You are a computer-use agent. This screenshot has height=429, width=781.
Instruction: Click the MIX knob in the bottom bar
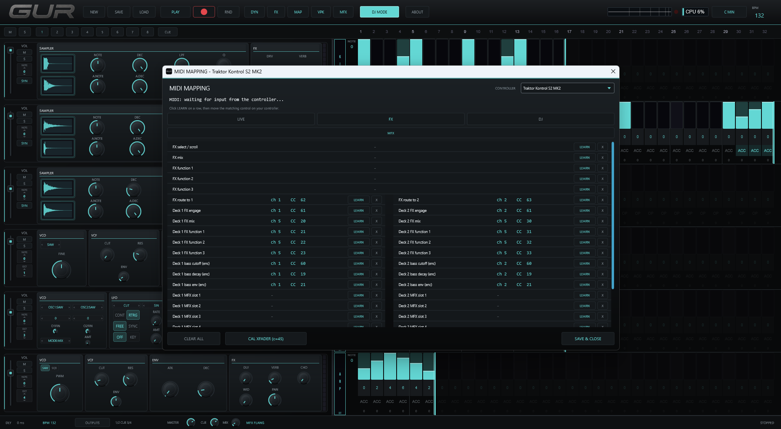[x=235, y=422]
